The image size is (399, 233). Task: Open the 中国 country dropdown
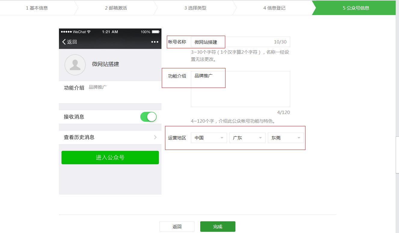tap(209, 138)
